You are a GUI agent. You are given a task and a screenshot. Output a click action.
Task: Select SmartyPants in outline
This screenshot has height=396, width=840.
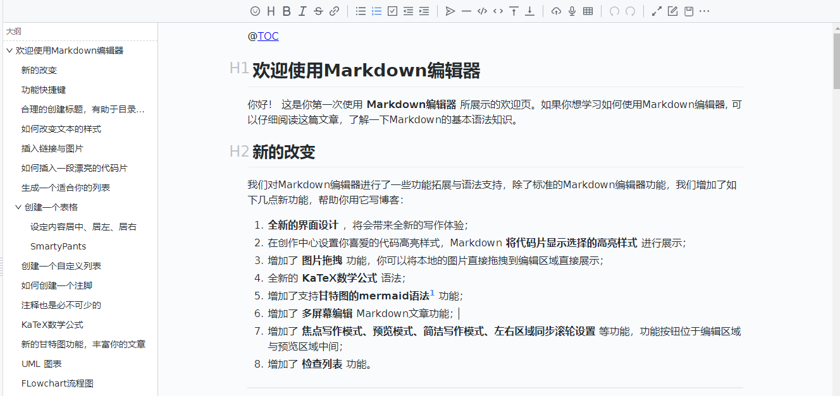pos(58,246)
